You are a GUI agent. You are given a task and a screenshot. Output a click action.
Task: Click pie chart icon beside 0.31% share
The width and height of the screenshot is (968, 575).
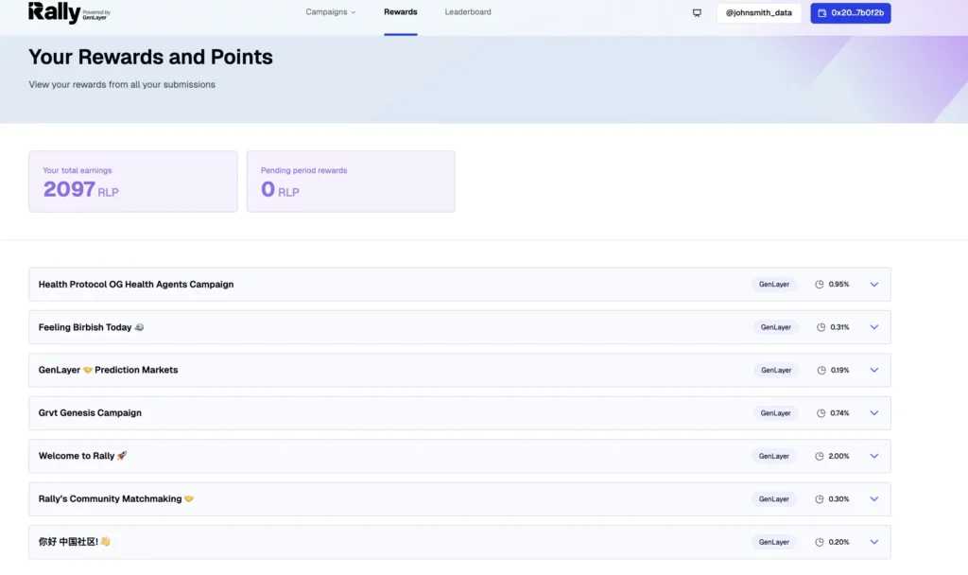820,327
